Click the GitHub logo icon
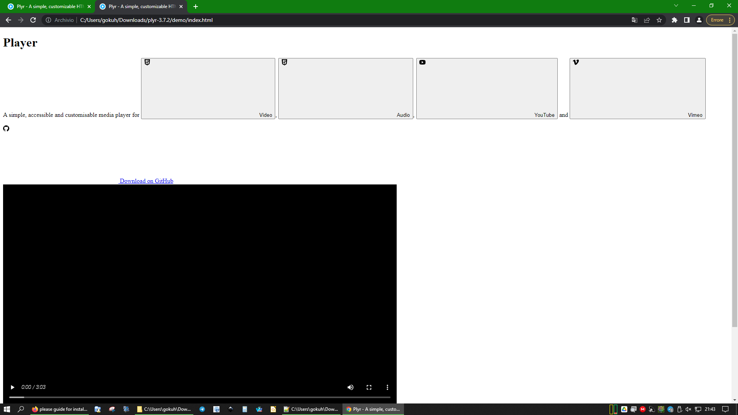This screenshot has height=415, width=738. 6,128
